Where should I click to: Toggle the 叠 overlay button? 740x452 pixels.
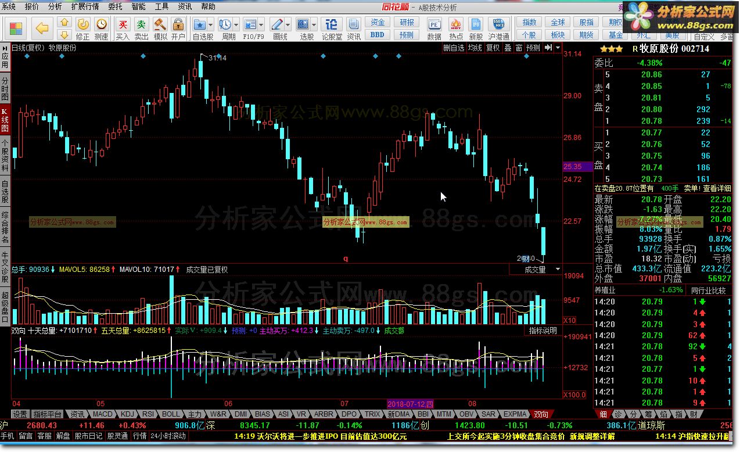coord(508,48)
